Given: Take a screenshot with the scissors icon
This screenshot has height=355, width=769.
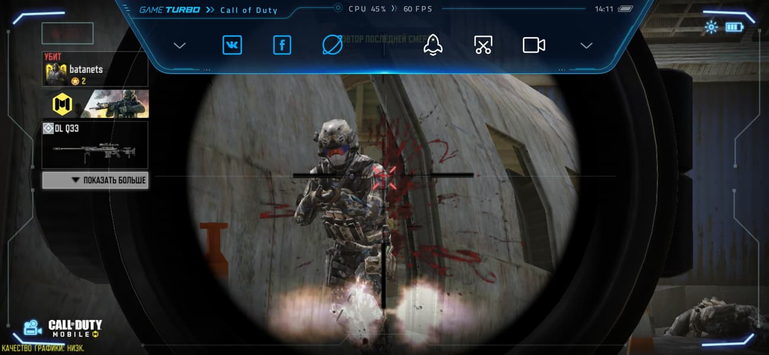Looking at the screenshot, I should (483, 45).
